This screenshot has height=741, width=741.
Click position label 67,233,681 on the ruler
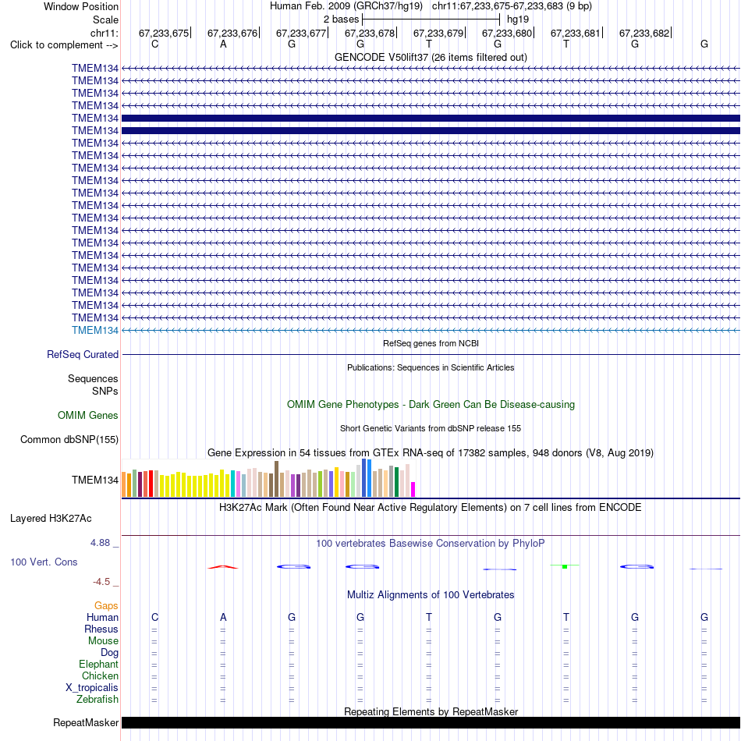coord(575,33)
